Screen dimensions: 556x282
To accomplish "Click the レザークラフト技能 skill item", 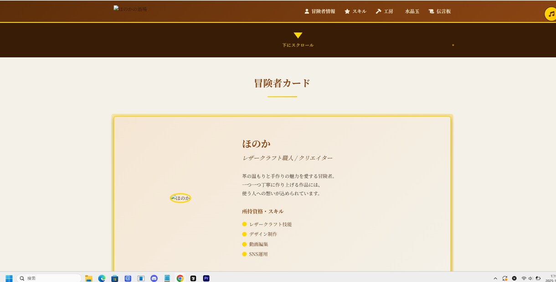I will pos(267,224).
